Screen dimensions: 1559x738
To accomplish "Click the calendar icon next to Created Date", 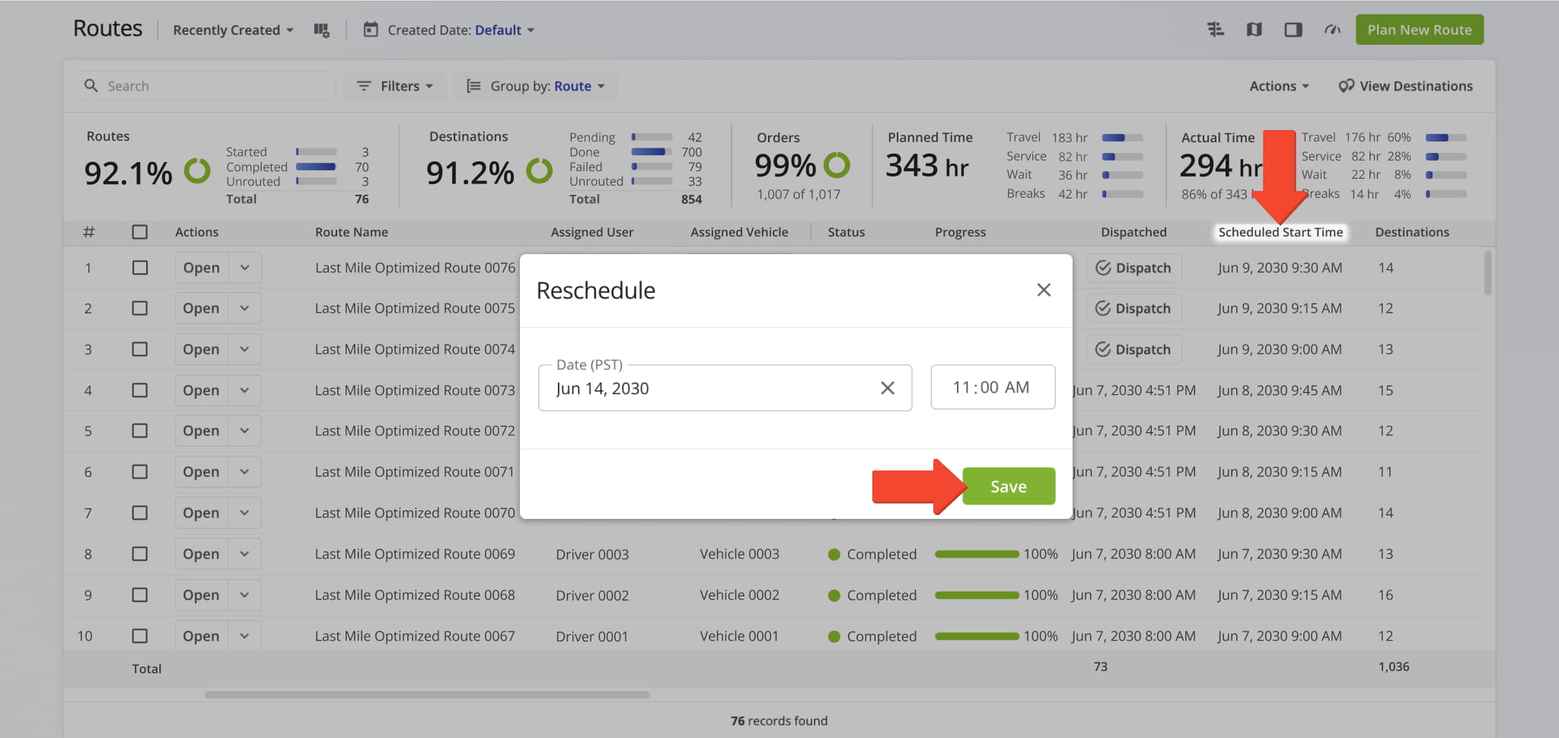I will (x=371, y=30).
